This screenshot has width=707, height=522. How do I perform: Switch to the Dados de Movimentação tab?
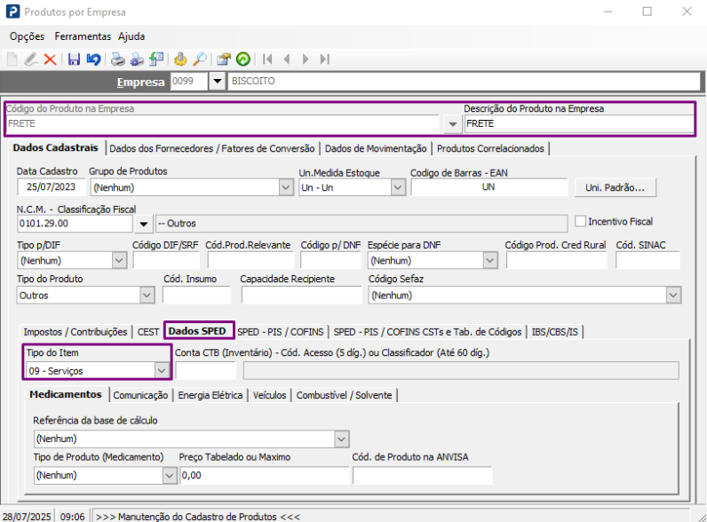377,148
